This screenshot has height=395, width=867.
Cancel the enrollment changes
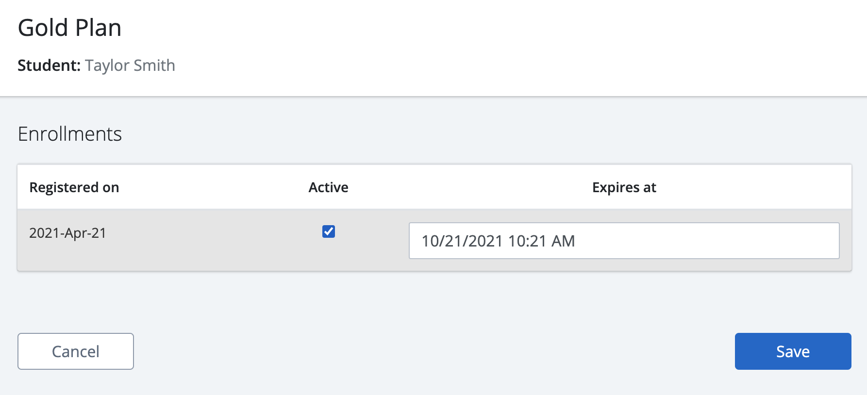click(76, 351)
